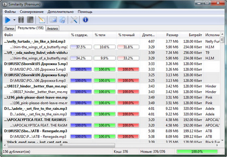Screen dimensions: 227x157
Task: Select the bold 196_pink-please-dont-leave-me row
Action: 111,97
